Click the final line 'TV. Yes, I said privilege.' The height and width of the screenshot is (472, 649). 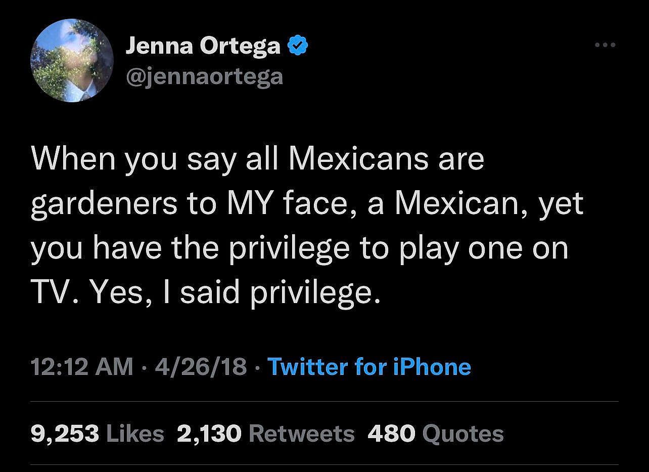point(205,292)
